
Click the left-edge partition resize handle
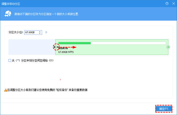[55, 47]
